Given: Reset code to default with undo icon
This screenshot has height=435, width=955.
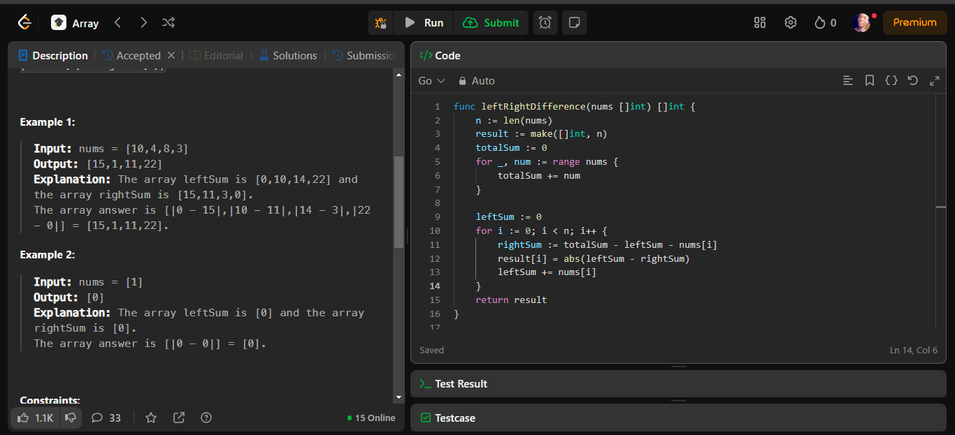Looking at the screenshot, I should point(912,81).
